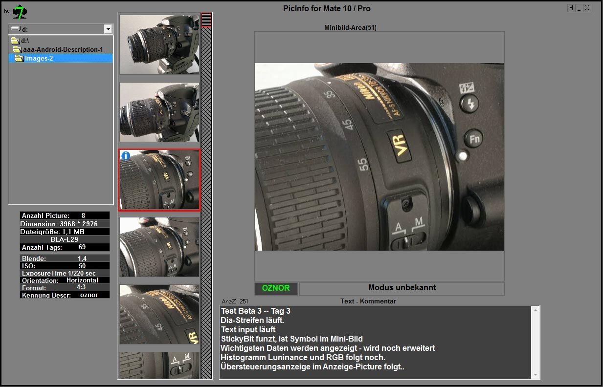Click the Modus unbekannt field
The image size is (603, 387).
[402, 288]
